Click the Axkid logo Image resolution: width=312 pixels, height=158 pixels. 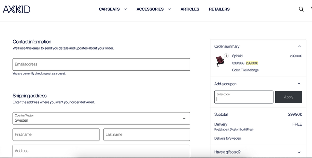click(17, 9)
